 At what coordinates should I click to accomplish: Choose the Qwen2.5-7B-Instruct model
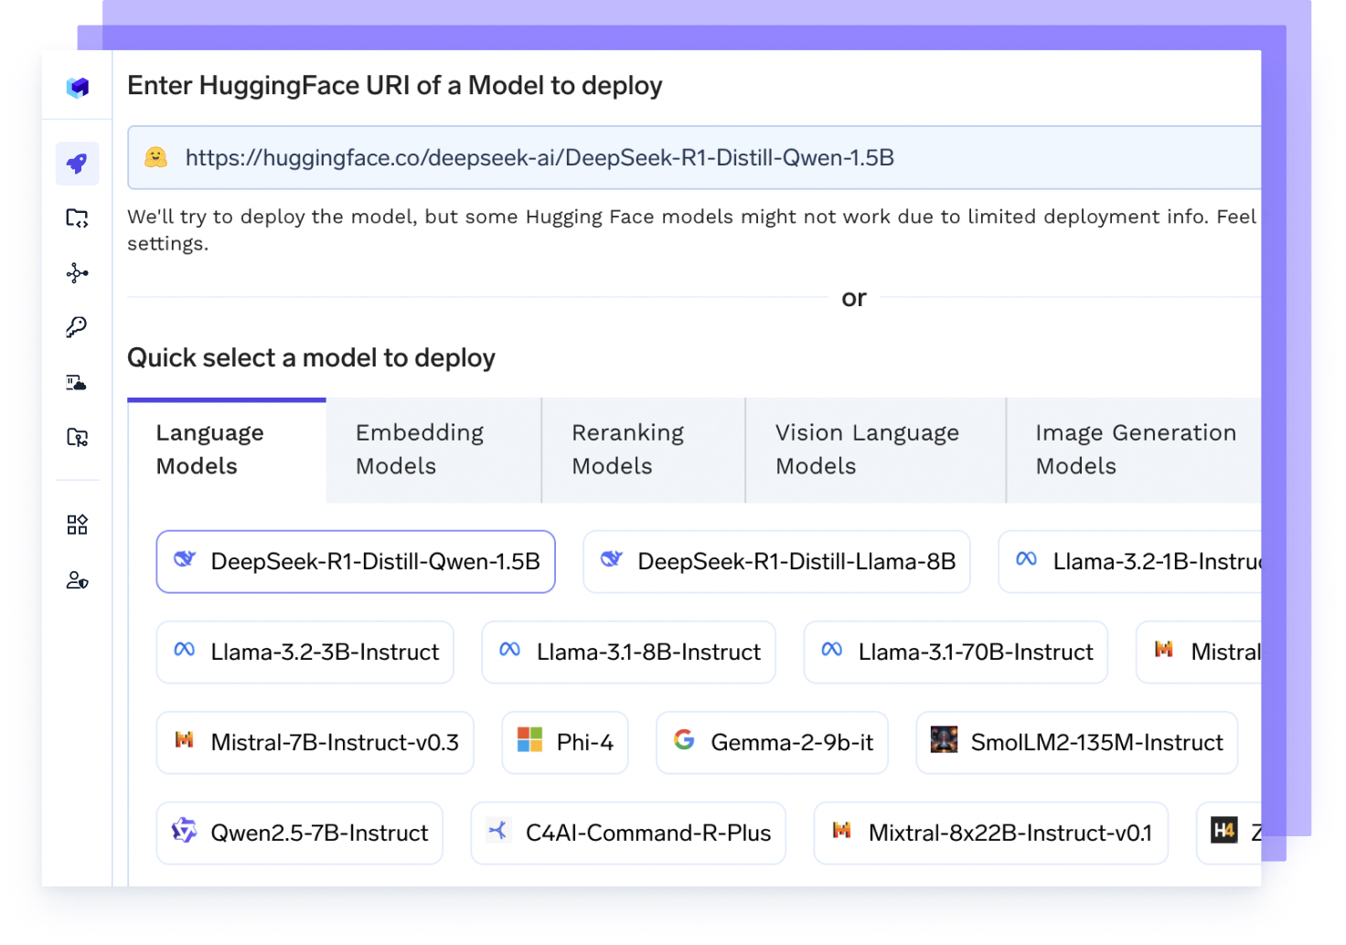click(x=300, y=834)
